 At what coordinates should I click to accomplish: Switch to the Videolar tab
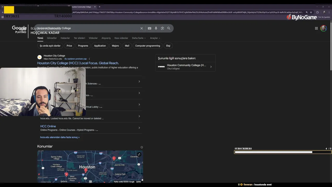click(93, 38)
